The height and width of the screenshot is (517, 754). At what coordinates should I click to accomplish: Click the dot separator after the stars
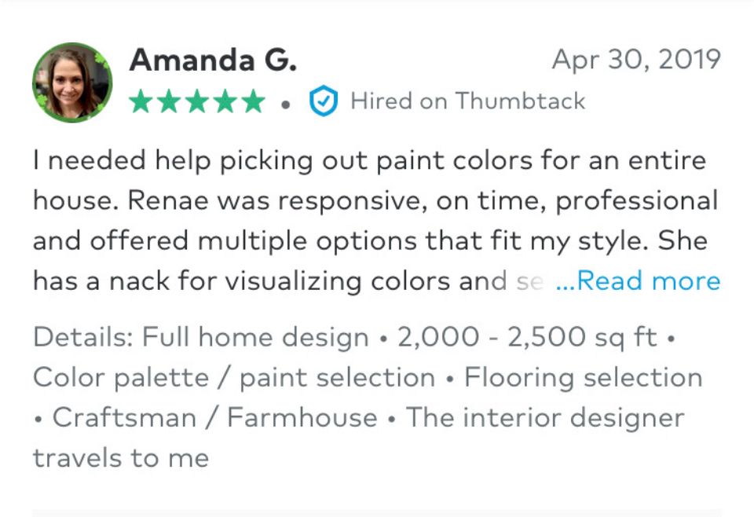coord(286,104)
